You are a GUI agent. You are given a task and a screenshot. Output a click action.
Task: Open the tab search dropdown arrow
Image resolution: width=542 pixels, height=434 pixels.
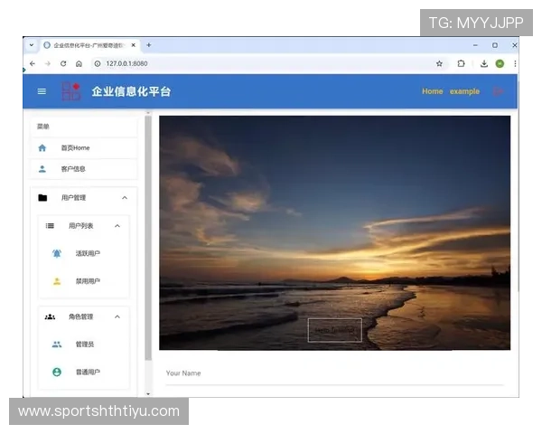32,45
